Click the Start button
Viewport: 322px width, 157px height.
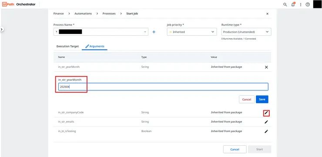(x=260, y=150)
